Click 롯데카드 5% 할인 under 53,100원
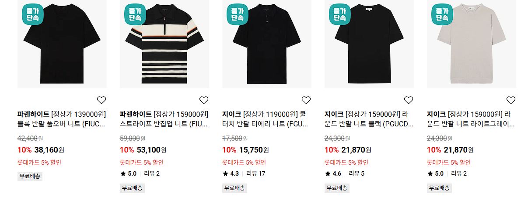The width and height of the screenshot is (521, 197). point(142,163)
